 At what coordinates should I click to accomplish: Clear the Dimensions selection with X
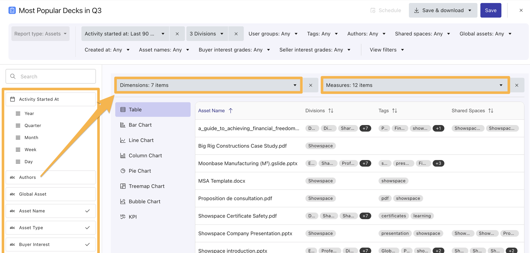pos(310,85)
